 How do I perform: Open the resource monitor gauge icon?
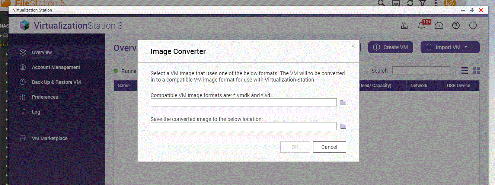tap(439, 26)
